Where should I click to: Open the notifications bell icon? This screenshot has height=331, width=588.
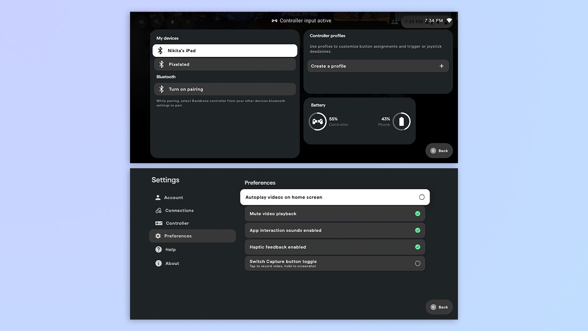click(173, 22)
